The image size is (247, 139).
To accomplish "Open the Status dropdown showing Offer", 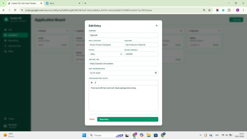I will tap(105, 54).
